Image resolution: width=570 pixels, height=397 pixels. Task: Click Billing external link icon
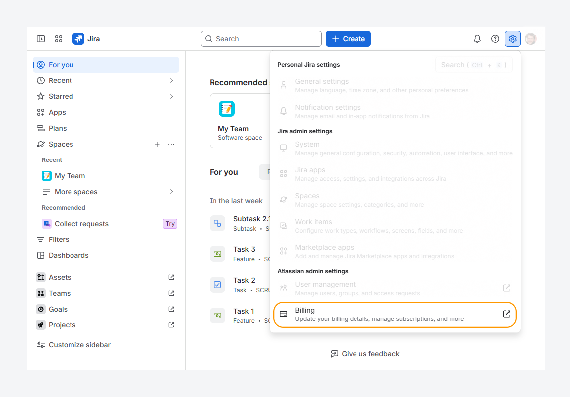507,314
